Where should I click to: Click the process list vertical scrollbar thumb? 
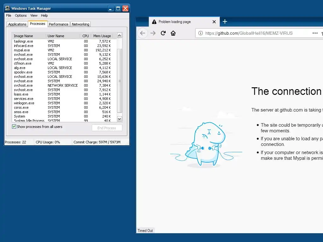tap(120, 81)
